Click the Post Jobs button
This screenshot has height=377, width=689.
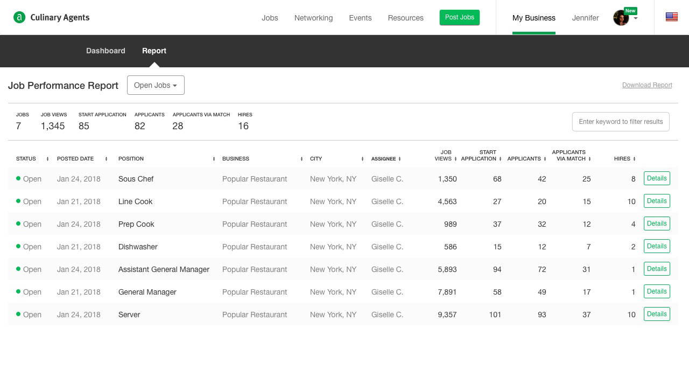click(x=460, y=17)
